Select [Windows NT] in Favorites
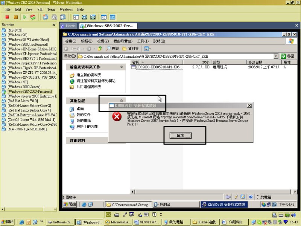This screenshot has height=226, width=301. [x=18, y=82]
